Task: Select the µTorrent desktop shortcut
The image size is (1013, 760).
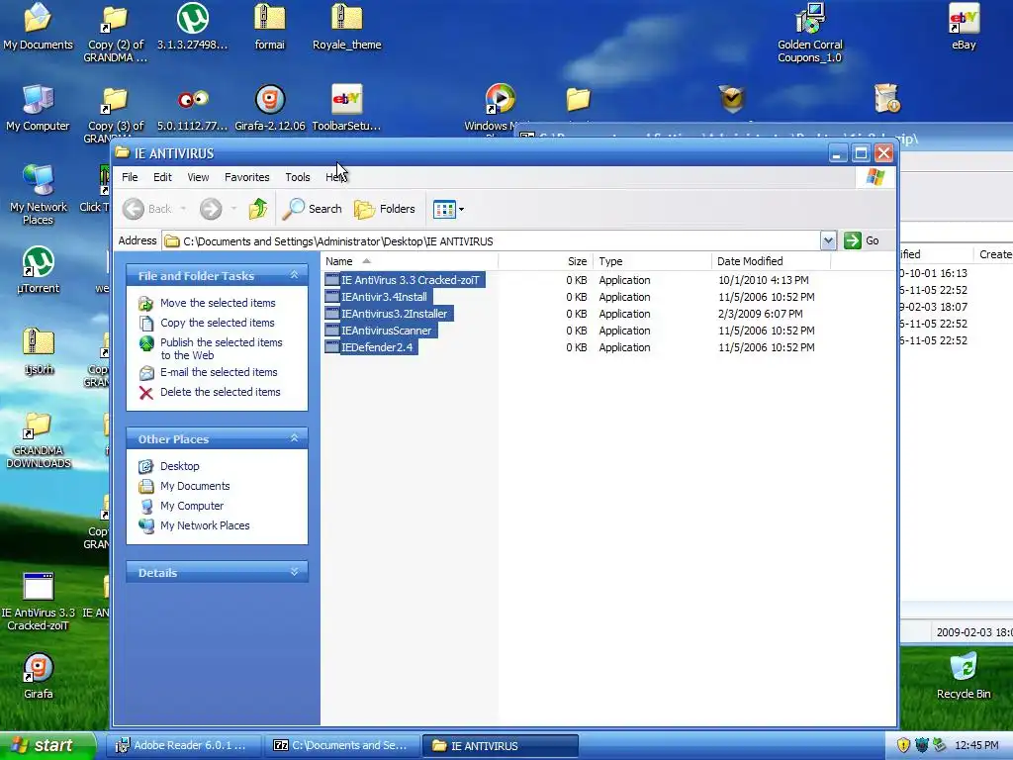Action: click(x=39, y=270)
